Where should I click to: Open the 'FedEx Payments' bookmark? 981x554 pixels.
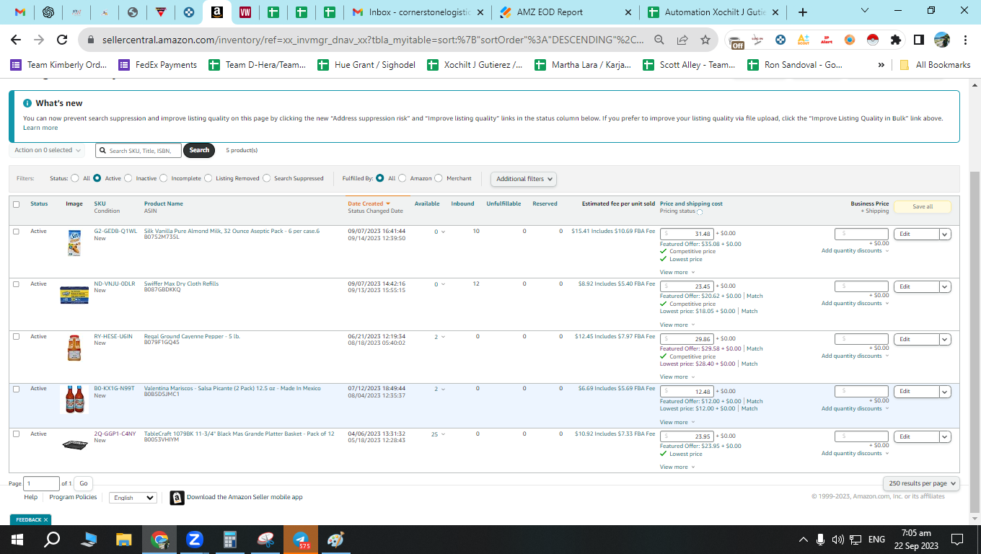[157, 65]
